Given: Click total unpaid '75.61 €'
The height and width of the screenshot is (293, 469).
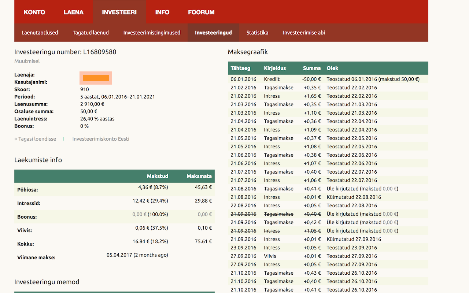Looking at the screenshot, I should (203, 241).
